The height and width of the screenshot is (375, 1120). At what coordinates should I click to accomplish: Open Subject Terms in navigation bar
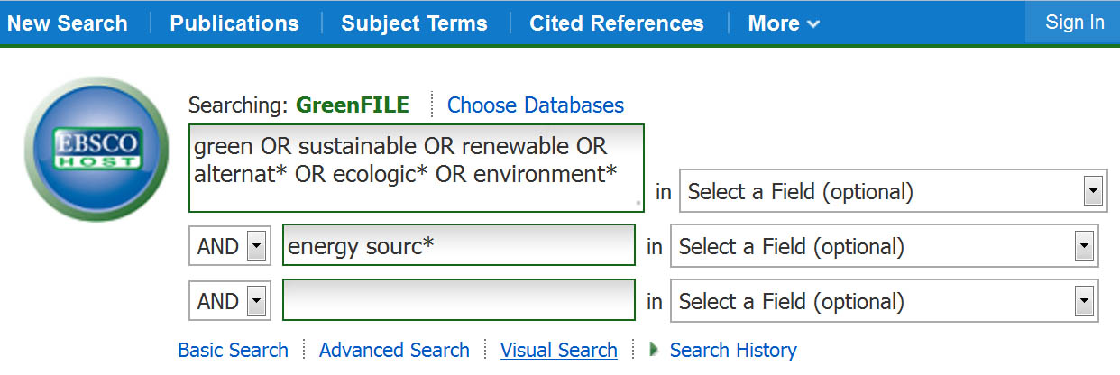414,23
